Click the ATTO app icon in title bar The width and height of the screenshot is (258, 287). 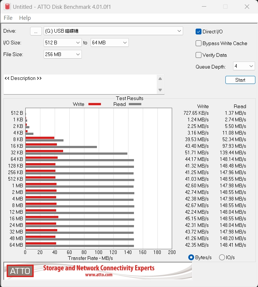click(6, 7)
